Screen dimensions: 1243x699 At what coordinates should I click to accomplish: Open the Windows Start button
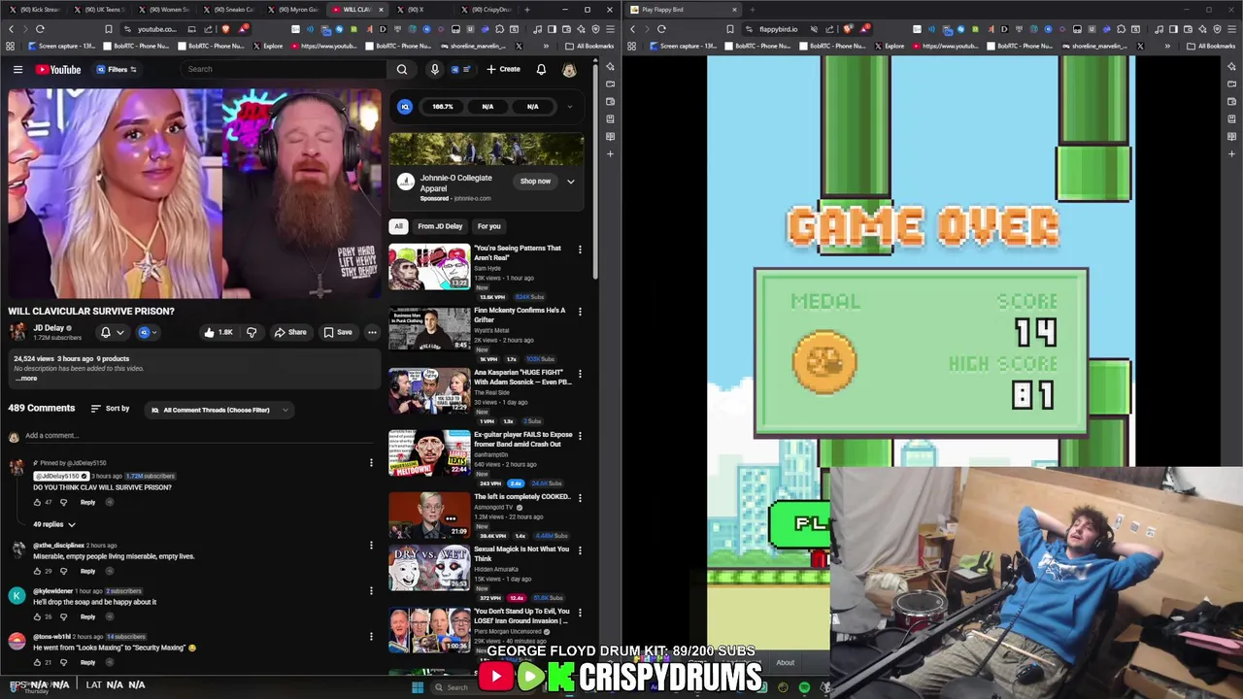pyautogui.click(x=418, y=687)
